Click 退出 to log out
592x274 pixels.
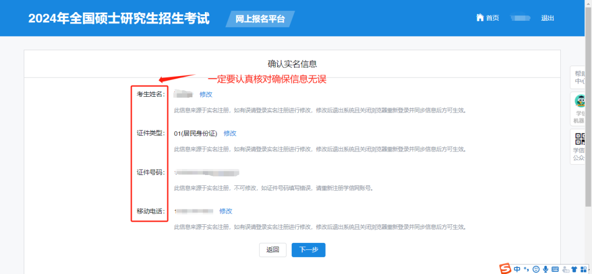pos(548,18)
